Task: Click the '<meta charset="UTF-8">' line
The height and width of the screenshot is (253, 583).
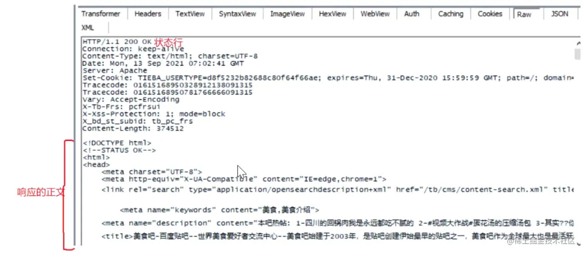Action: (152, 172)
